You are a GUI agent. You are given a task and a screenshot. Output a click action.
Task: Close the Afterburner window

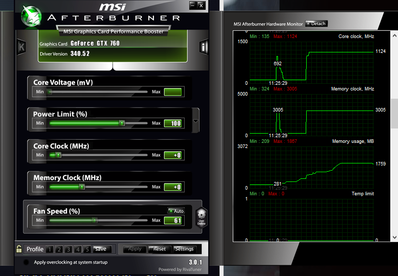tap(201, 5)
